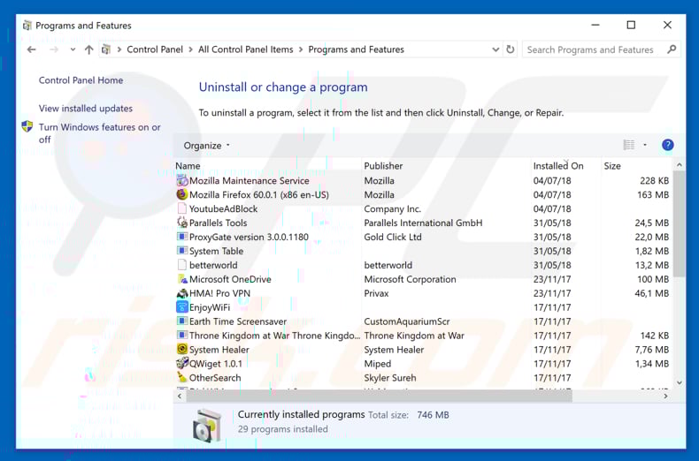Select the System Table program name

(216, 251)
